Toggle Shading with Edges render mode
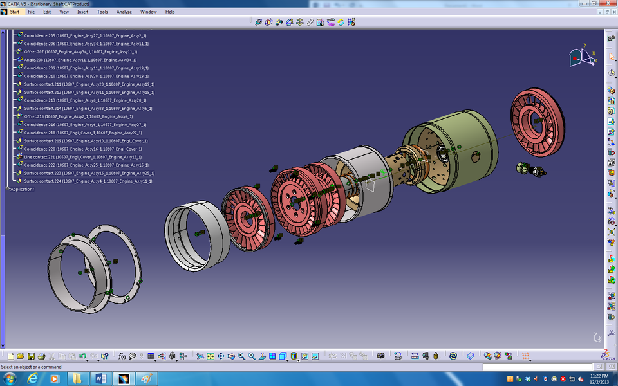618x386 pixels. [294, 354]
